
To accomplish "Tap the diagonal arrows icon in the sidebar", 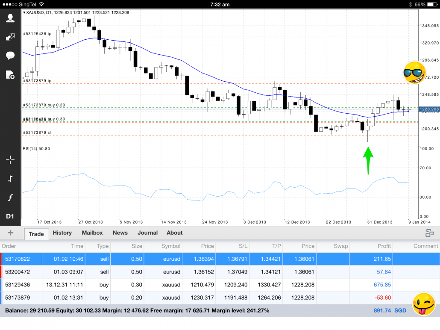I will pyautogui.click(x=10, y=37).
